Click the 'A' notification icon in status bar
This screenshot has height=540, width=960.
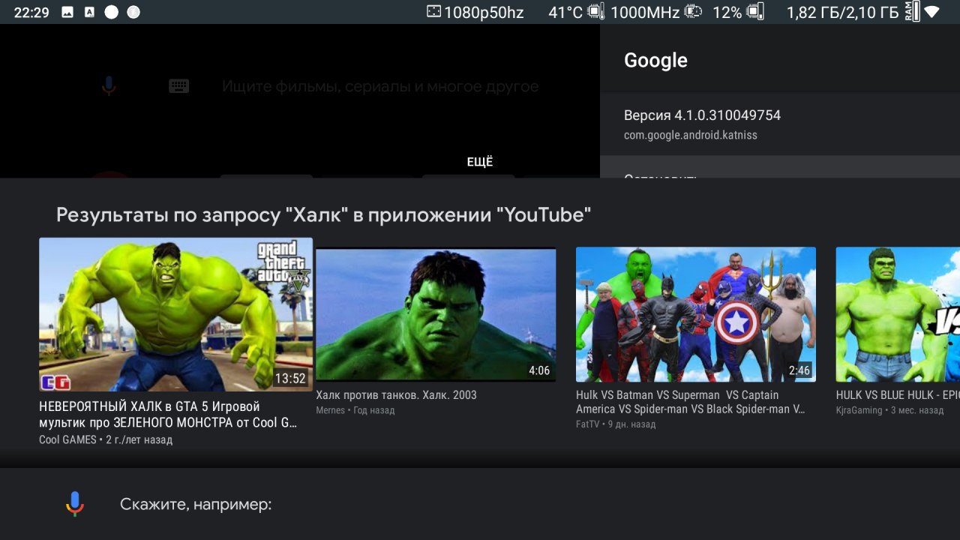[89, 12]
